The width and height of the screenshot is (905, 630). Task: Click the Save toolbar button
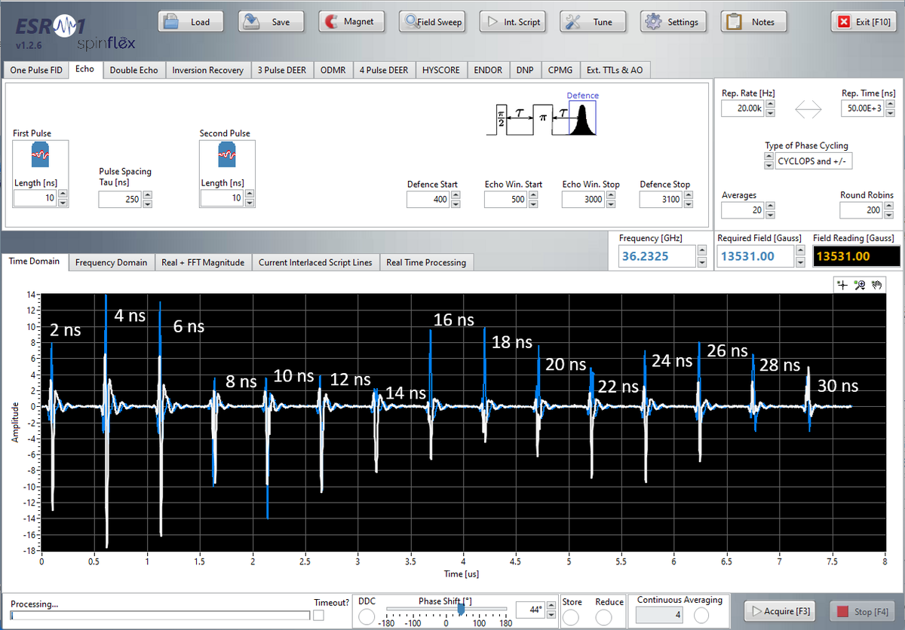[272, 22]
